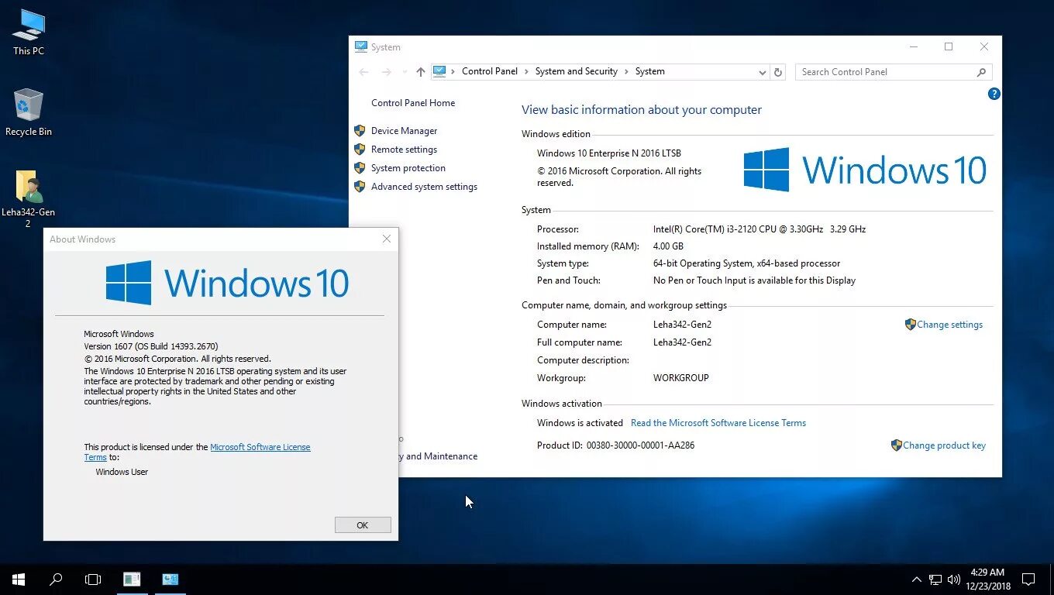Viewport: 1054px width, 595px height.
Task: Click Version 1607 (OS Build 14393.2670) text
Action: coord(151,346)
